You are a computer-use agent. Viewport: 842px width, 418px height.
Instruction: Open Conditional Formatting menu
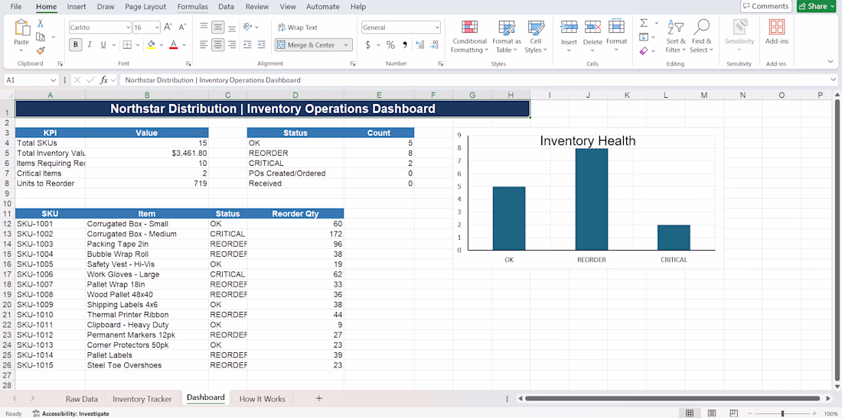pos(469,37)
